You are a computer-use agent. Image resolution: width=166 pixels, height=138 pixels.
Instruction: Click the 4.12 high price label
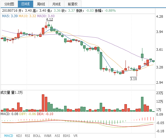click(x=49, y=19)
